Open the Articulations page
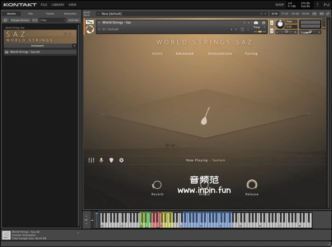Image resolution: width=332 pixels, height=247 pixels. tap(220, 54)
